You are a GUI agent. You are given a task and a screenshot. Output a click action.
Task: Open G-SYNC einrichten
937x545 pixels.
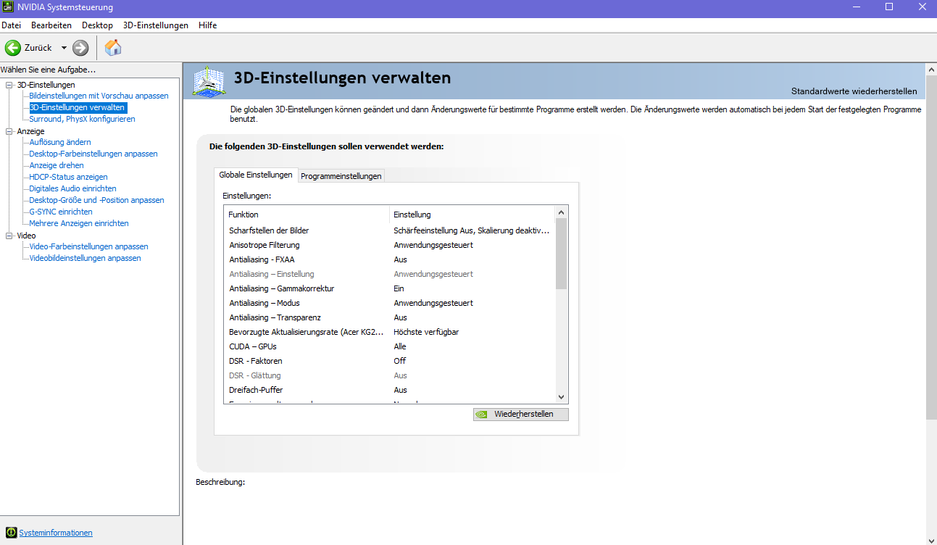pyautogui.click(x=61, y=212)
